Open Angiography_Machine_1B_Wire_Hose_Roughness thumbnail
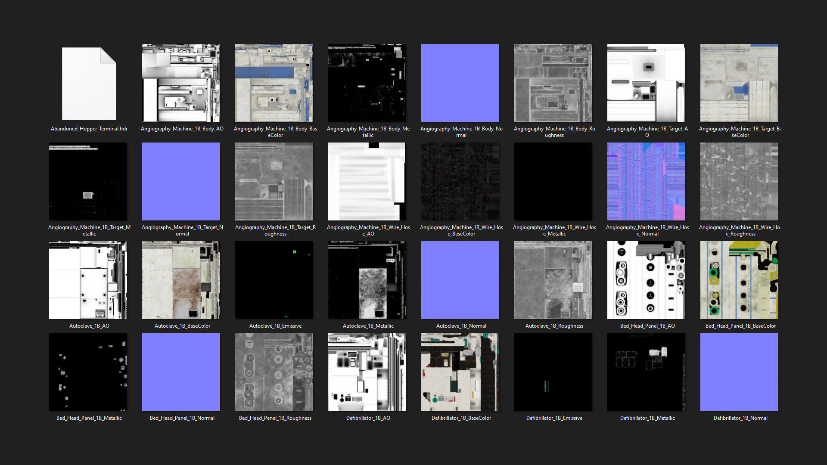Image resolution: width=827 pixels, height=465 pixels. pos(739,181)
